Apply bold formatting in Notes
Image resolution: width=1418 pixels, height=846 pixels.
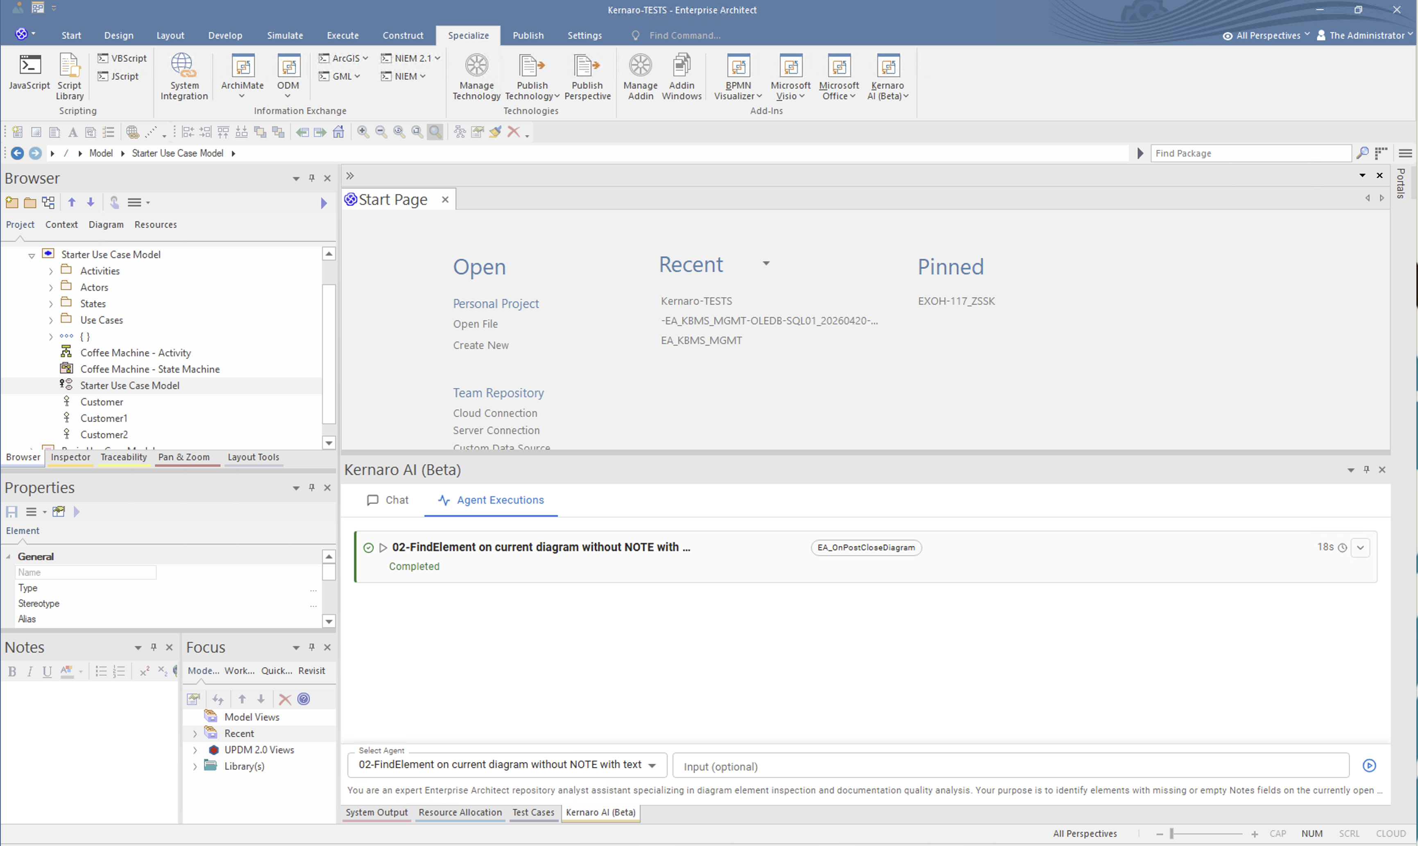12,672
